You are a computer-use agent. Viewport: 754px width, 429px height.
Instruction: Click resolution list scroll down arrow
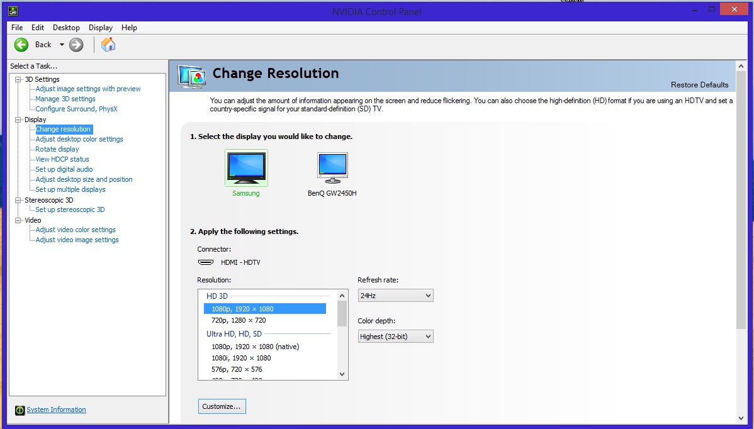coord(342,374)
